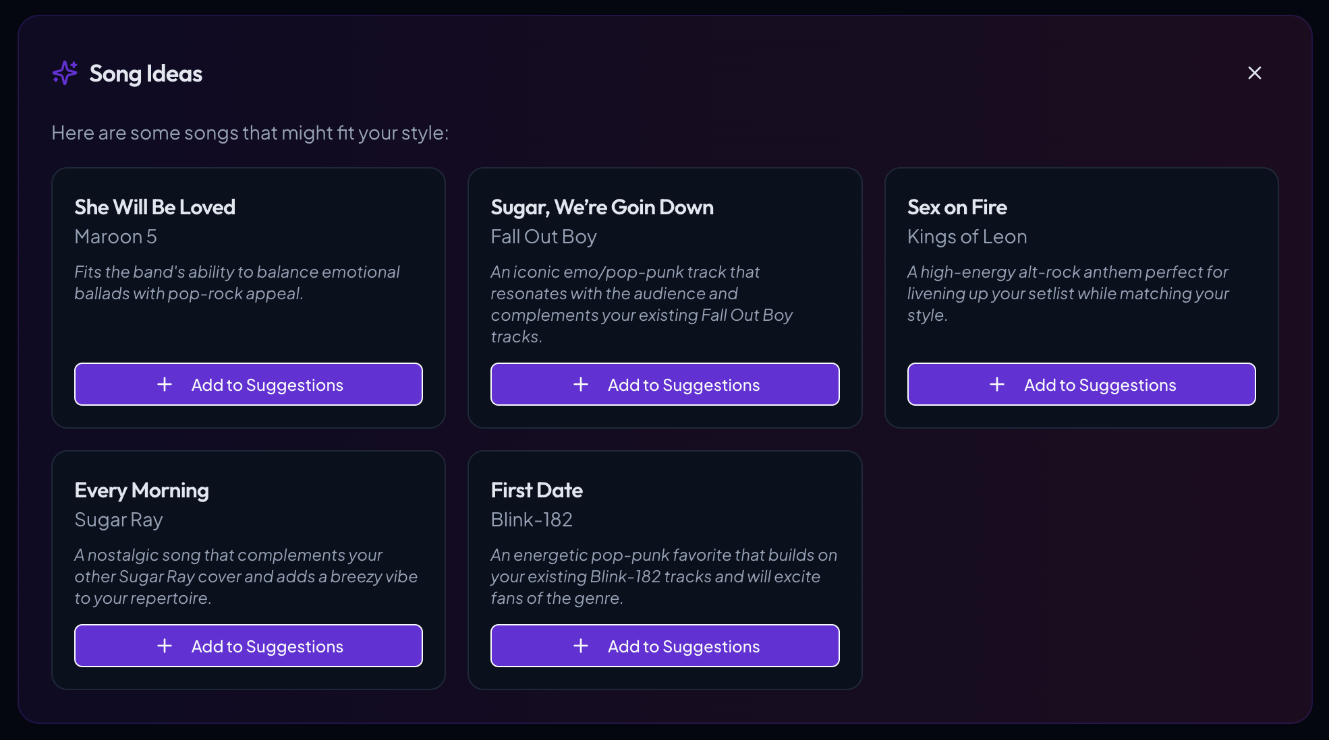Click the plus icon on Every Morning card
Image resolution: width=1329 pixels, height=740 pixels.
click(x=164, y=645)
